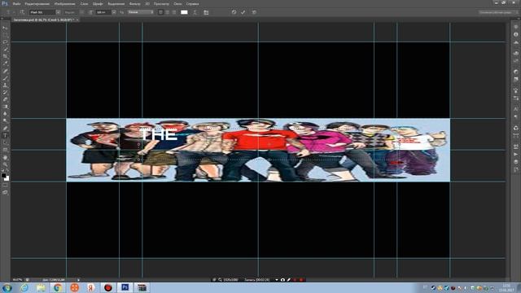Screen dimensions: 521x293
Task: Cancel current text edits
Action: [234, 12]
